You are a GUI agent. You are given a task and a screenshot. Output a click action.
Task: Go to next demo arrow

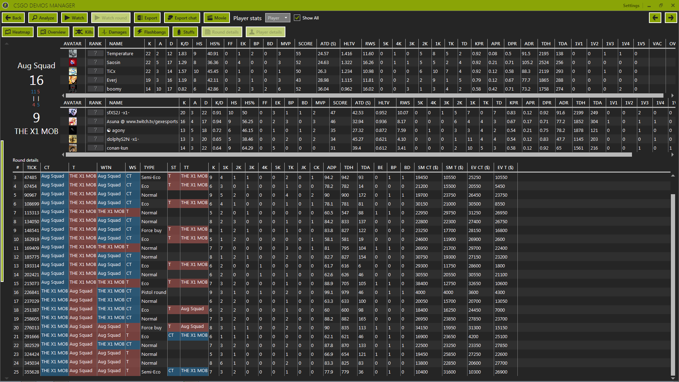(x=671, y=18)
